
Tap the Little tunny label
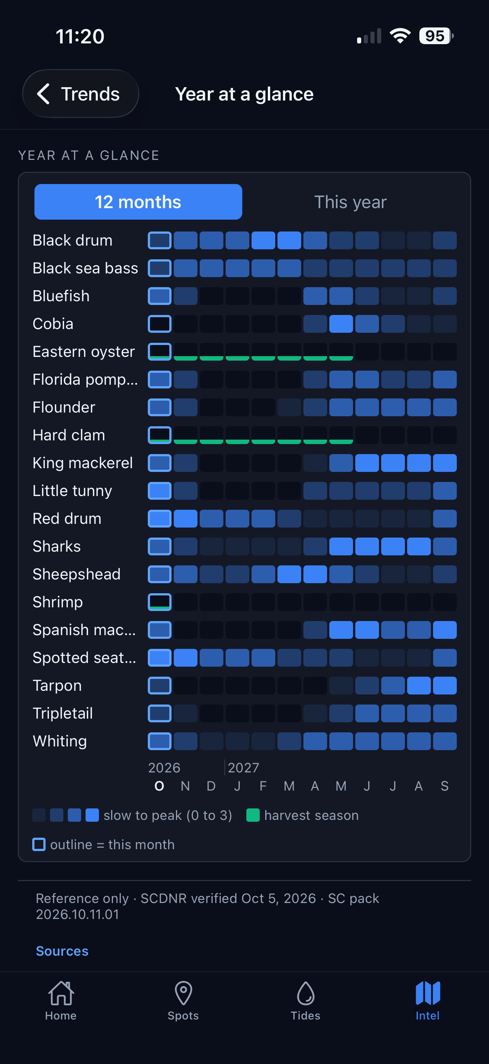click(x=73, y=491)
